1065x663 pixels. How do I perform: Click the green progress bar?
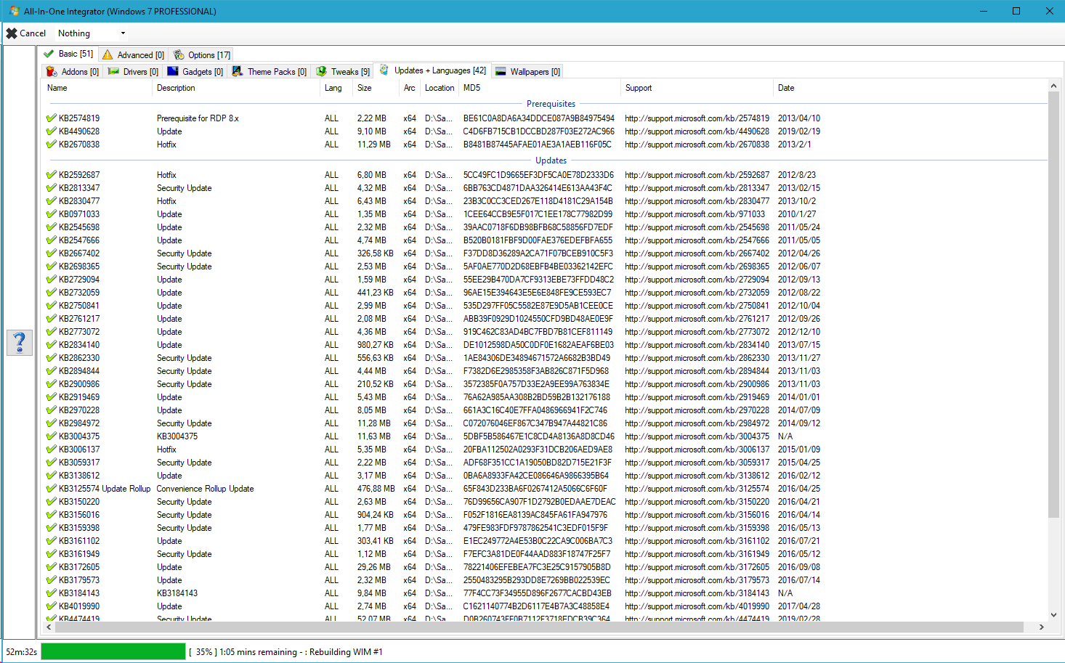tap(113, 651)
